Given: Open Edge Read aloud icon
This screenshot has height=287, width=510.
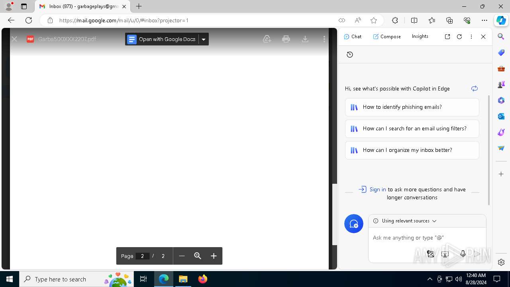Looking at the screenshot, I should [358, 20].
